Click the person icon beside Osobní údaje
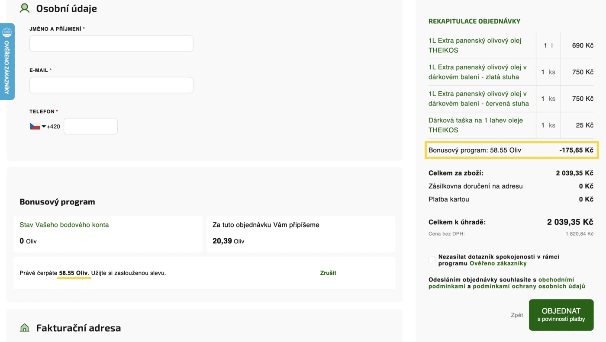Image resolution: width=606 pixels, height=342 pixels. (x=25, y=8)
